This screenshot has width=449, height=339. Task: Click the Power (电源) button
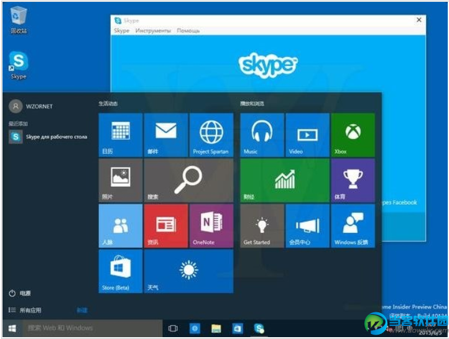(20, 293)
